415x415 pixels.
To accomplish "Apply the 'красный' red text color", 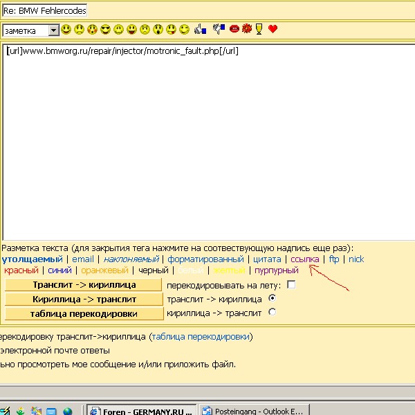I will pos(21,270).
